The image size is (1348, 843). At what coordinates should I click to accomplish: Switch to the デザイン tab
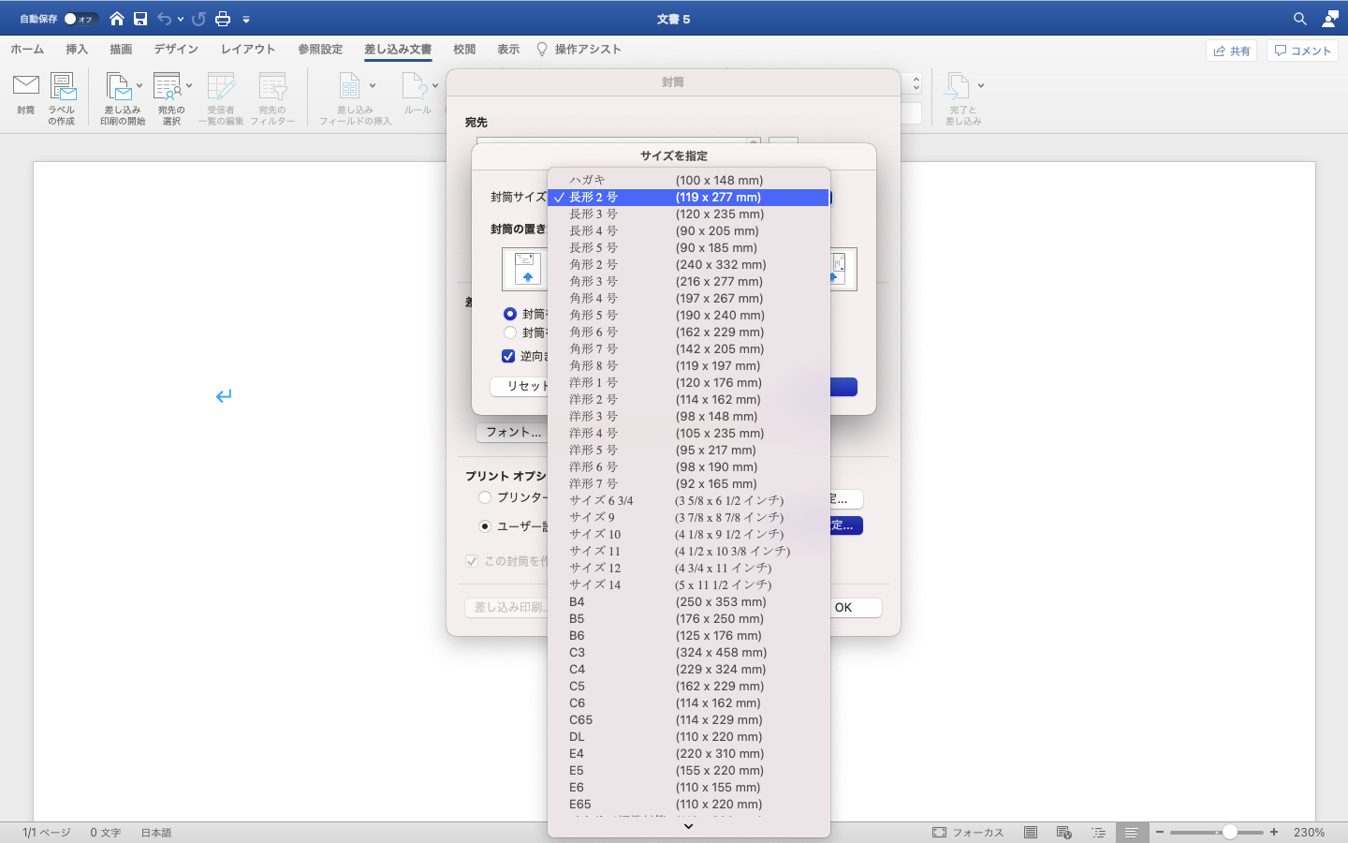tap(176, 50)
